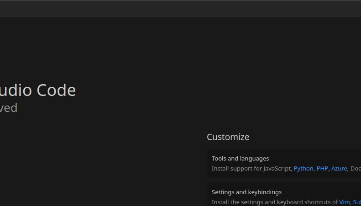This screenshot has height=206, width=361.
Task: Click the Customize section heading
Action: pyautogui.click(x=228, y=137)
